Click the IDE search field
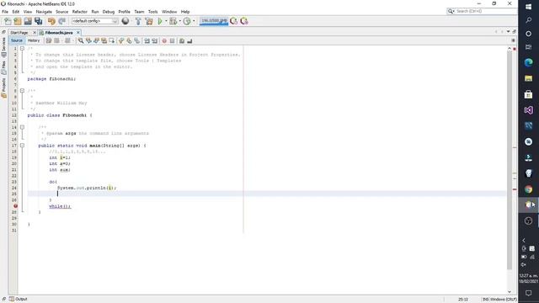The width and height of the screenshot is (539, 303). click(x=481, y=11)
